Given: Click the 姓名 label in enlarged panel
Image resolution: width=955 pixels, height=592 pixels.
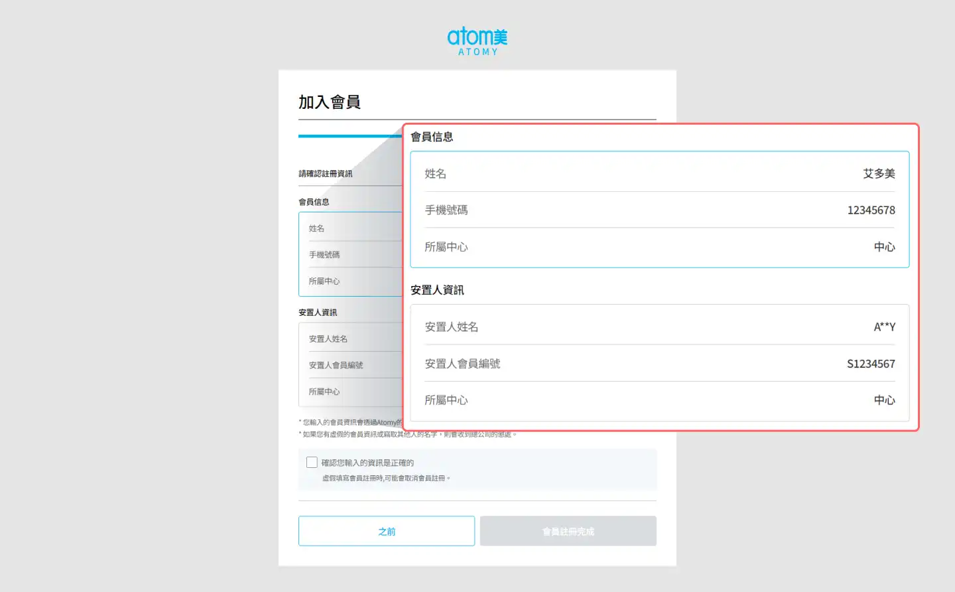Looking at the screenshot, I should tap(435, 174).
